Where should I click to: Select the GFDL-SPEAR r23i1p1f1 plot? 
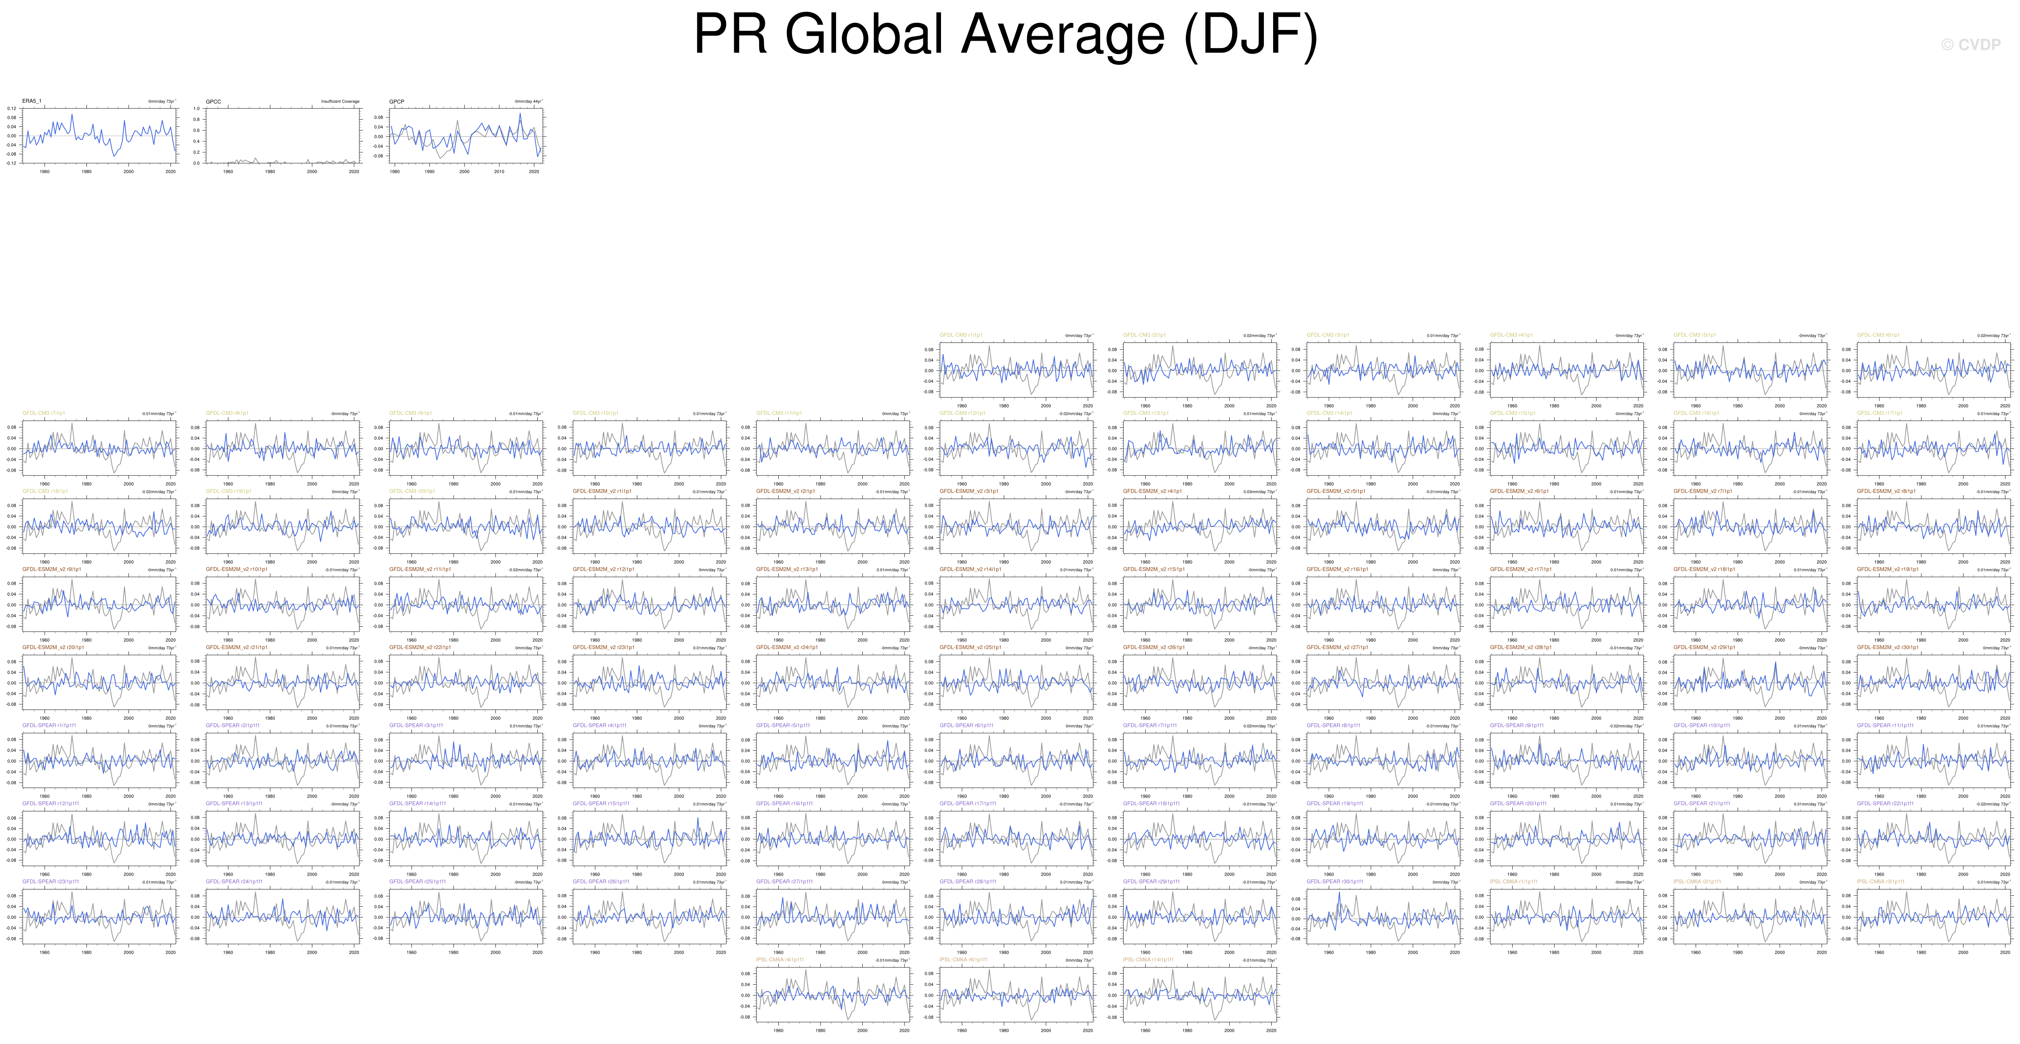click(99, 916)
